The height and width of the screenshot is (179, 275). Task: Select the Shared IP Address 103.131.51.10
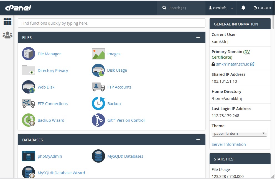pos(224,81)
